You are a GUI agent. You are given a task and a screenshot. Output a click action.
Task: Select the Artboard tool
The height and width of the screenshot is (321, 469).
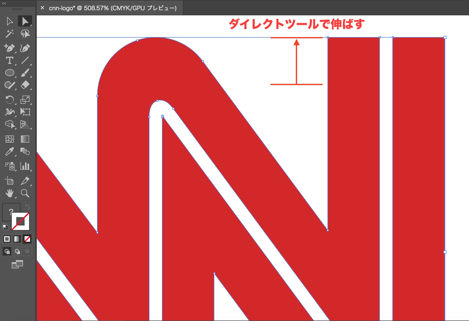10,181
